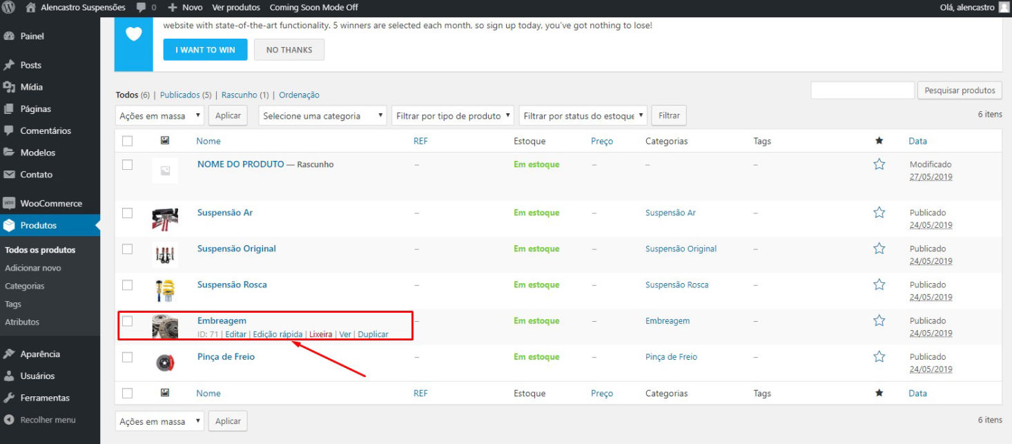This screenshot has width=1012, height=444.
Task: Open Filtrar por status do estoque dropdown
Action: click(583, 116)
